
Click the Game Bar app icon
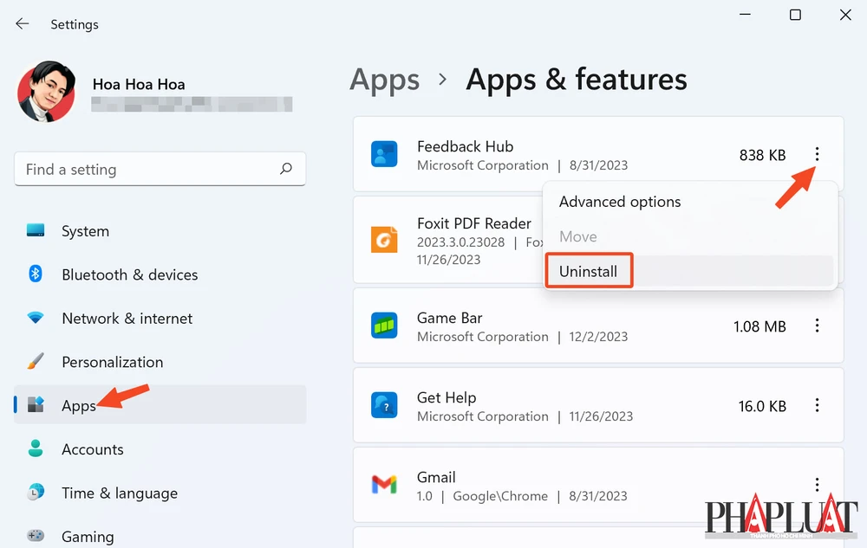pos(383,326)
